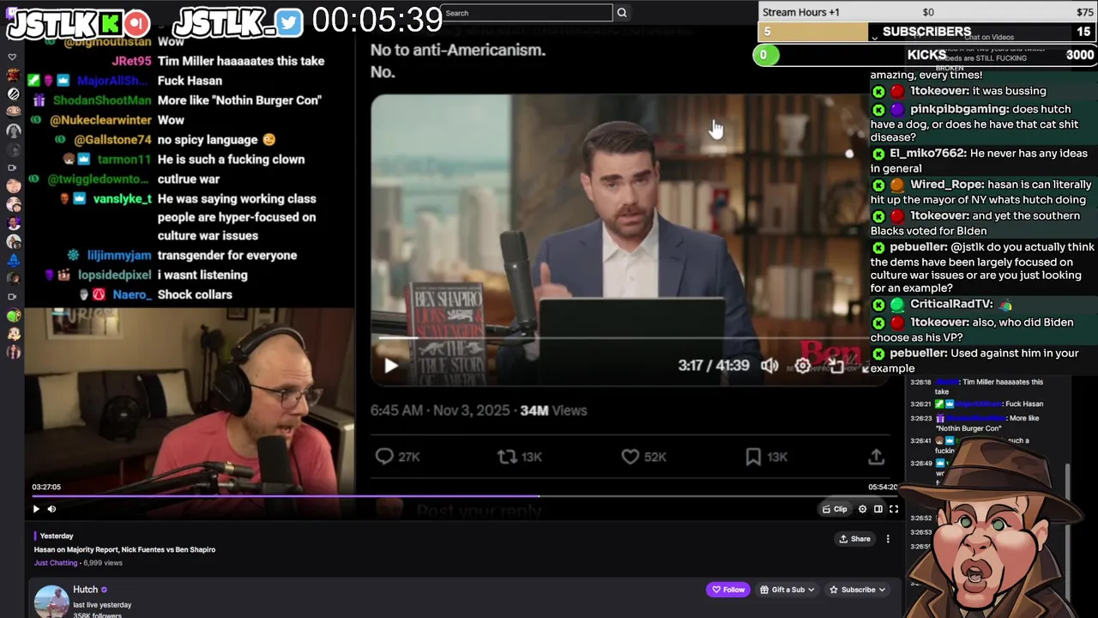Click the JSTLK Twitter bird logo
This screenshot has height=618, width=1098.
289,22
